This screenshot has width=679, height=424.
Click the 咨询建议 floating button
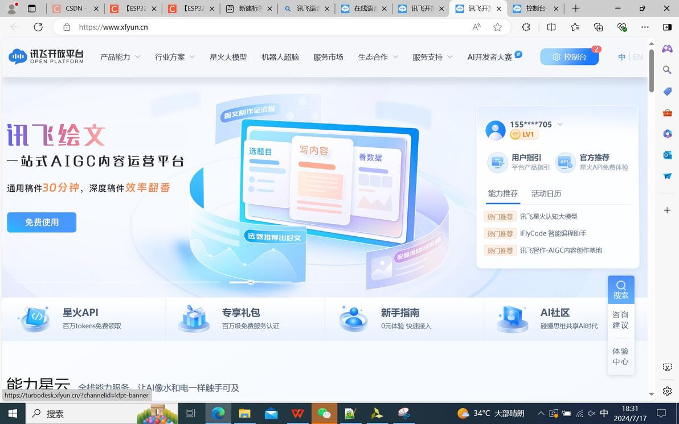(621, 320)
